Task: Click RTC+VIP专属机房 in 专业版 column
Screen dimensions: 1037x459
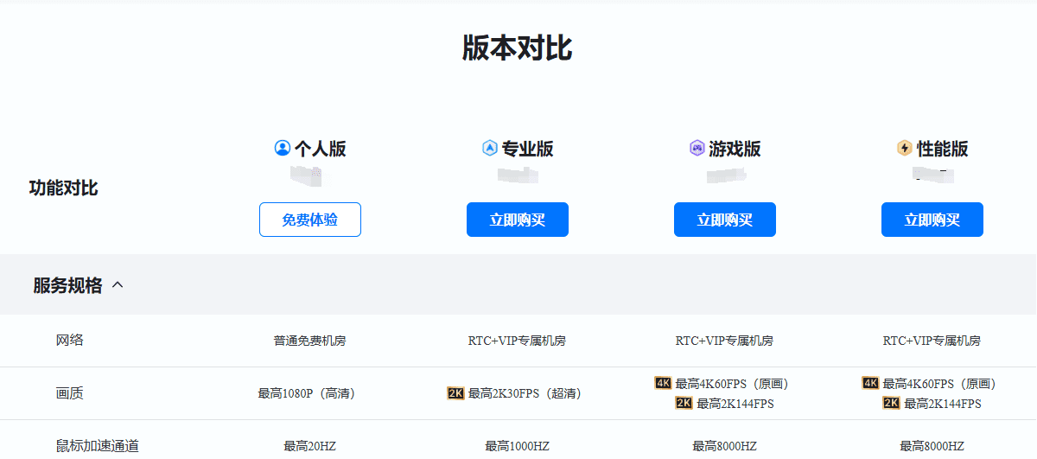Action: pyautogui.click(x=517, y=341)
